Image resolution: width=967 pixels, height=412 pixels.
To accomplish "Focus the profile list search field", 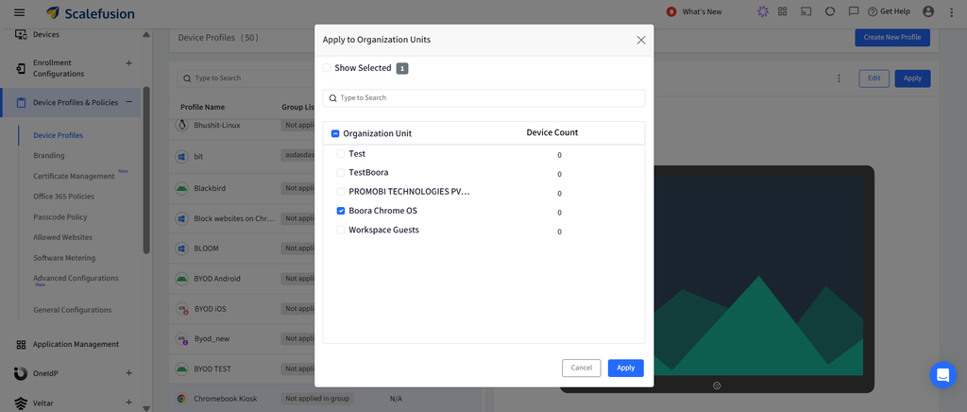I will [x=246, y=78].
